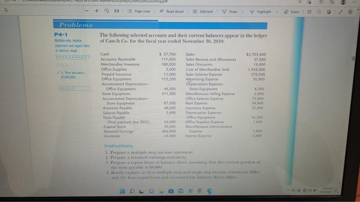This screenshot has height=202, width=360.
Task: Open File Explorer from the taskbar
Action: (161, 191)
